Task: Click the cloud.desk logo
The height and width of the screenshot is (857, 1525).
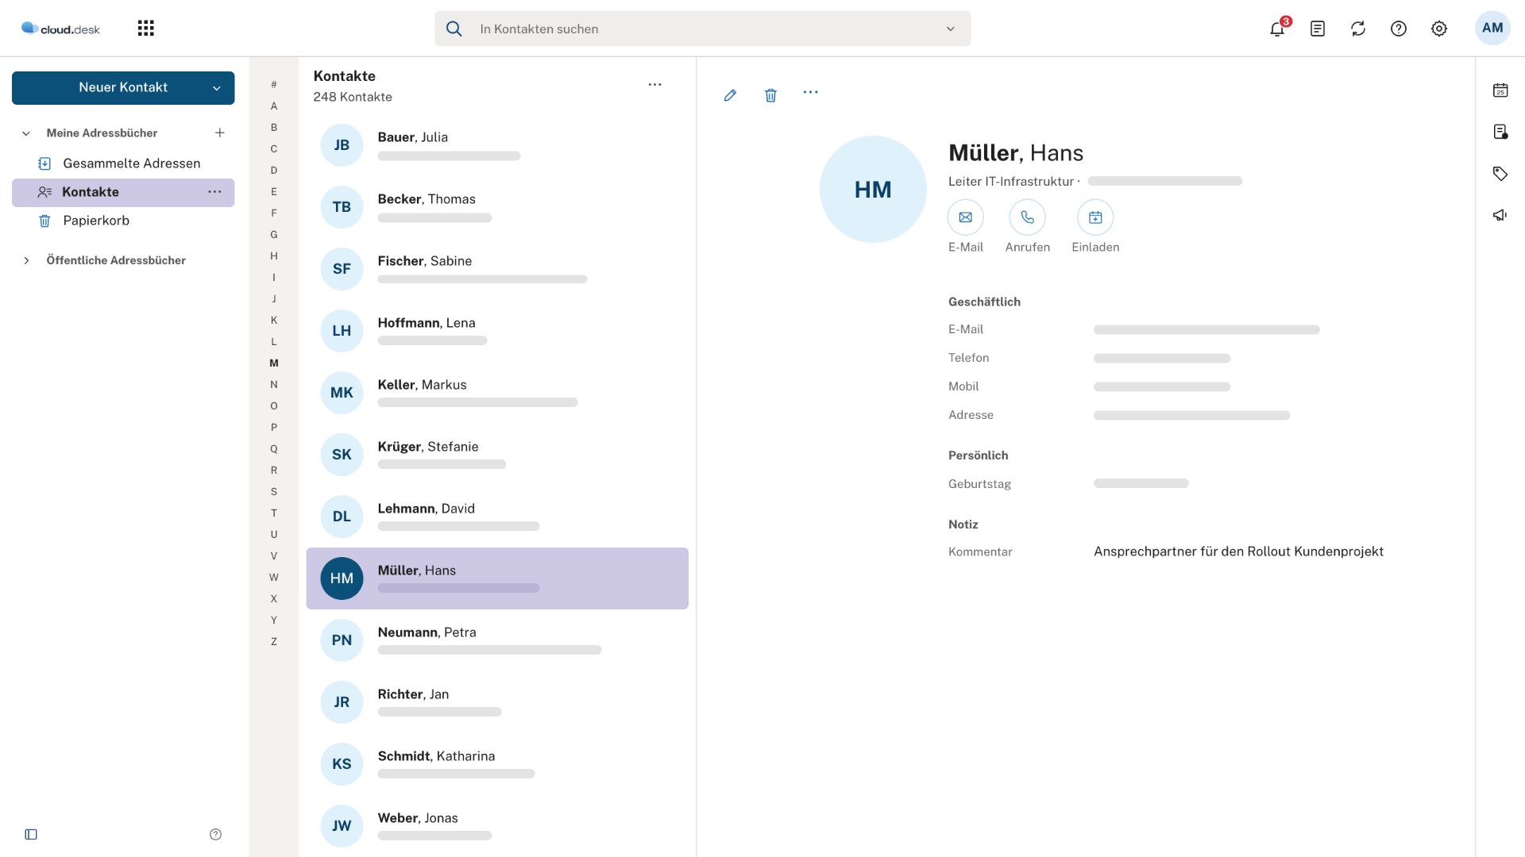Action: (60, 29)
